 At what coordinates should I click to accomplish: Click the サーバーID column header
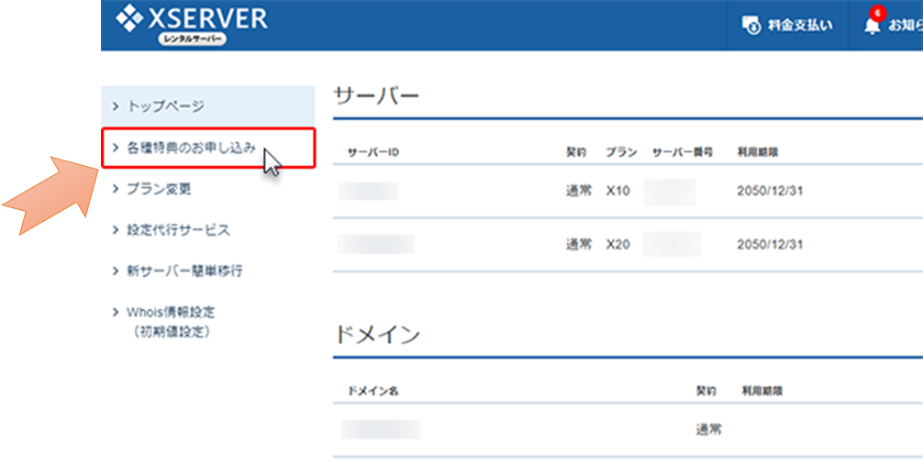pos(373,151)
